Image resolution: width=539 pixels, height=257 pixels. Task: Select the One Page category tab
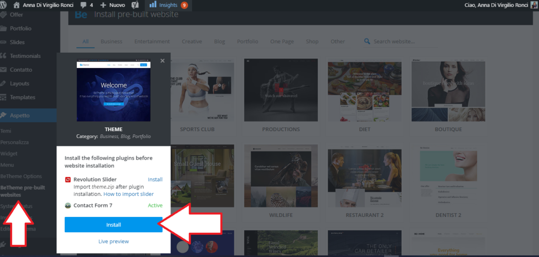[x=282, y=41]
